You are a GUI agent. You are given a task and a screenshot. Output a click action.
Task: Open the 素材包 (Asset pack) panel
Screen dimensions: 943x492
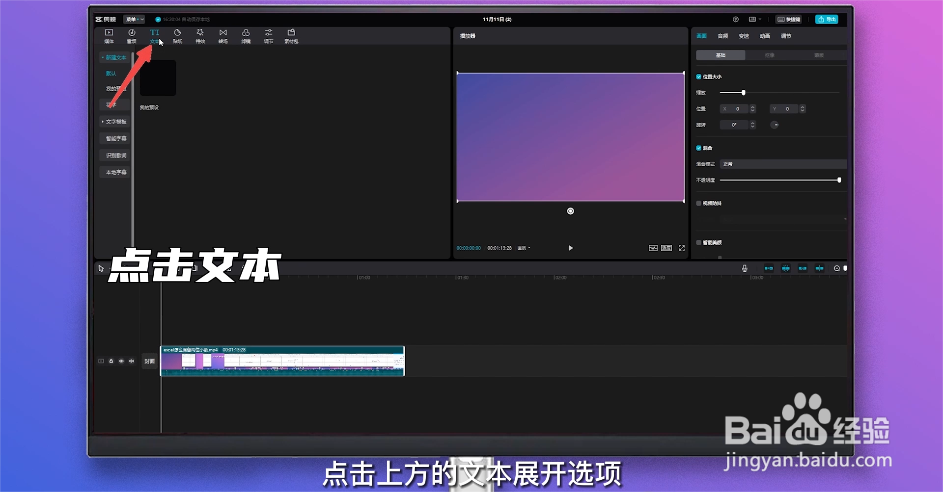(x=291, y=36)
